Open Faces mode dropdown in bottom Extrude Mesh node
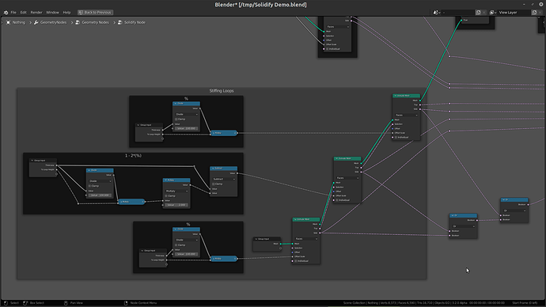 pyautogui.click(x=306, y=239)
